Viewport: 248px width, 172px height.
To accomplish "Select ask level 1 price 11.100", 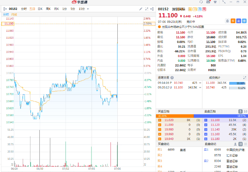I will pos(215,120).
